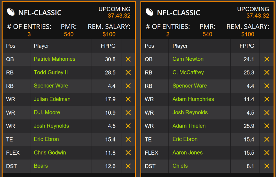The height and width of the screenshot is (177, 276).
Task: Remove Todd Gurley II from the lineup
Action: 128,73
